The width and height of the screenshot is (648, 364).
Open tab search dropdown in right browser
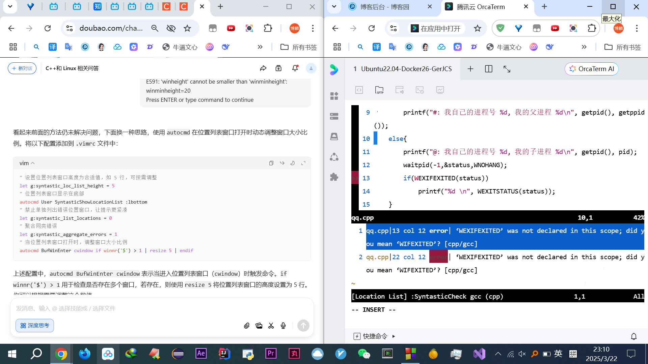(x=334, y=6)
